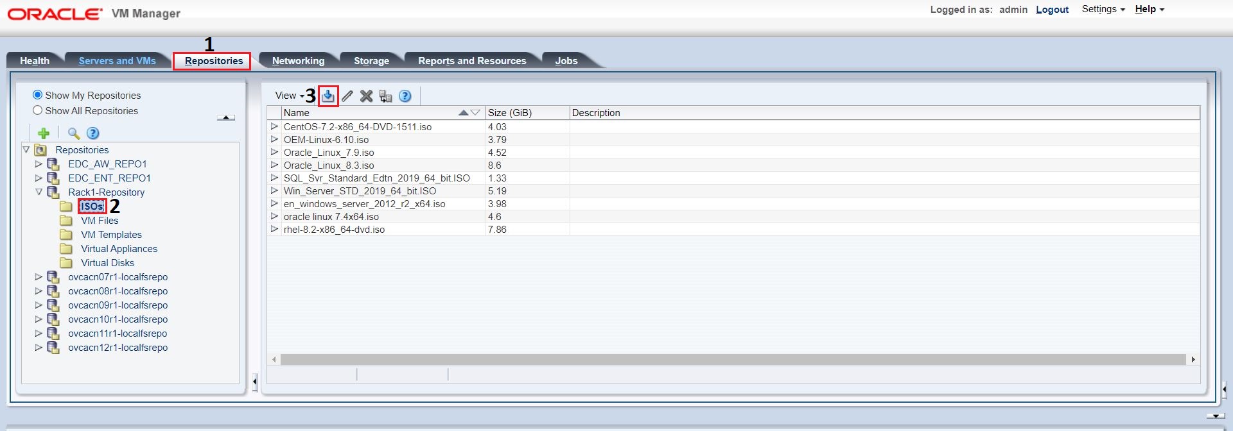Click the green plus add repository icon
1233x431 pixels.
pos(44,133)
